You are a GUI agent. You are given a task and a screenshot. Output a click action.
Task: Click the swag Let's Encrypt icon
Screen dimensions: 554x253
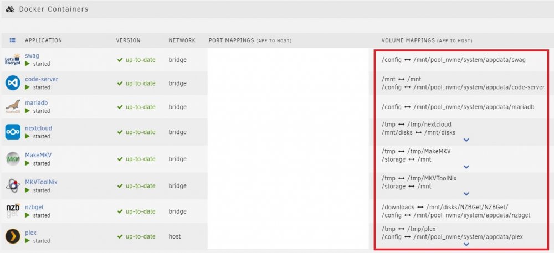[13, 60]
